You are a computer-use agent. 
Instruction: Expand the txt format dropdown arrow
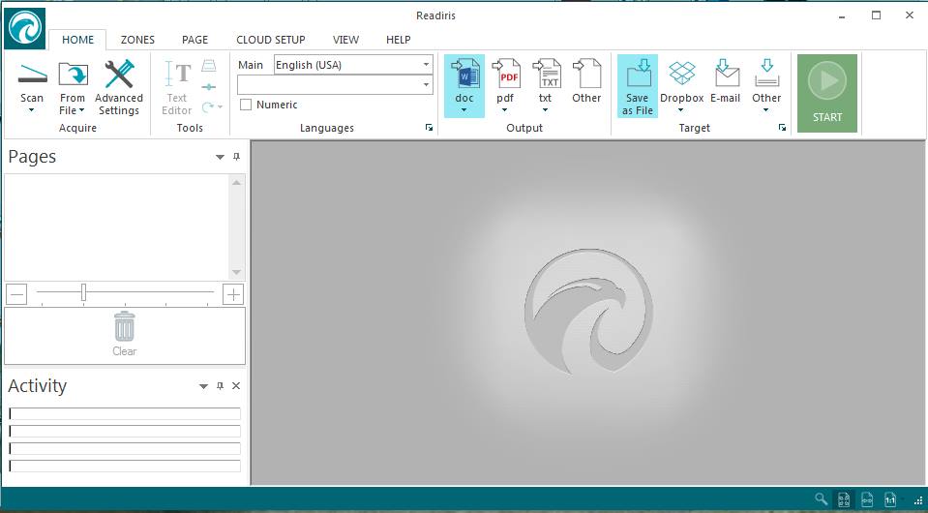click(545, 110)
